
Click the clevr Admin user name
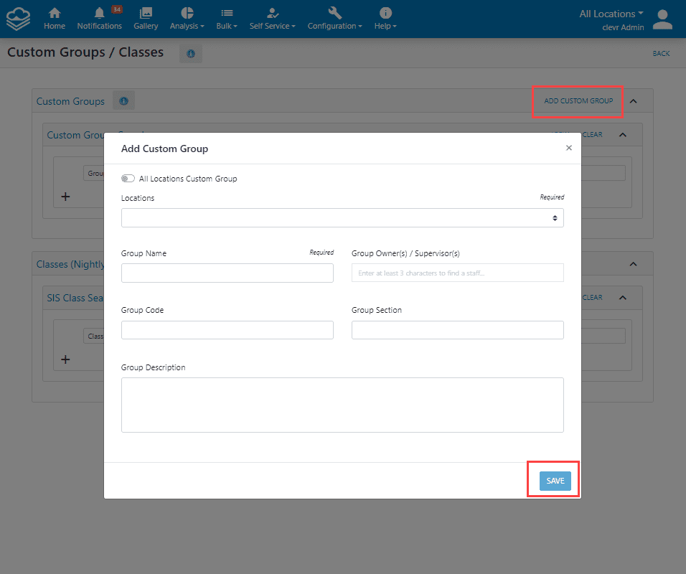pos(623,27)
